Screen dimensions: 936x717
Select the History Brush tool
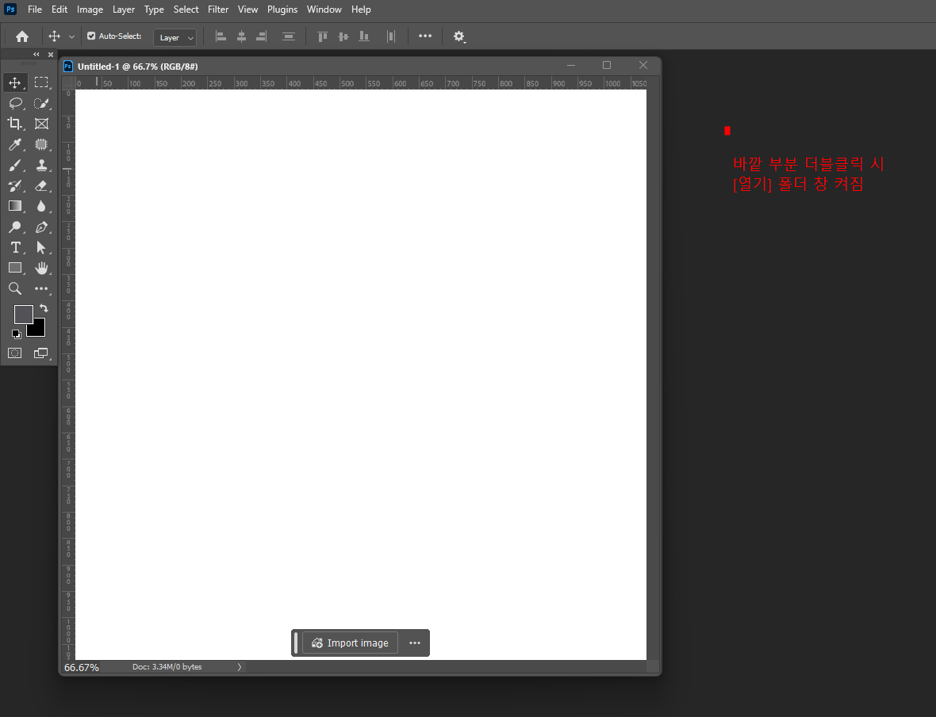[15, 185]
